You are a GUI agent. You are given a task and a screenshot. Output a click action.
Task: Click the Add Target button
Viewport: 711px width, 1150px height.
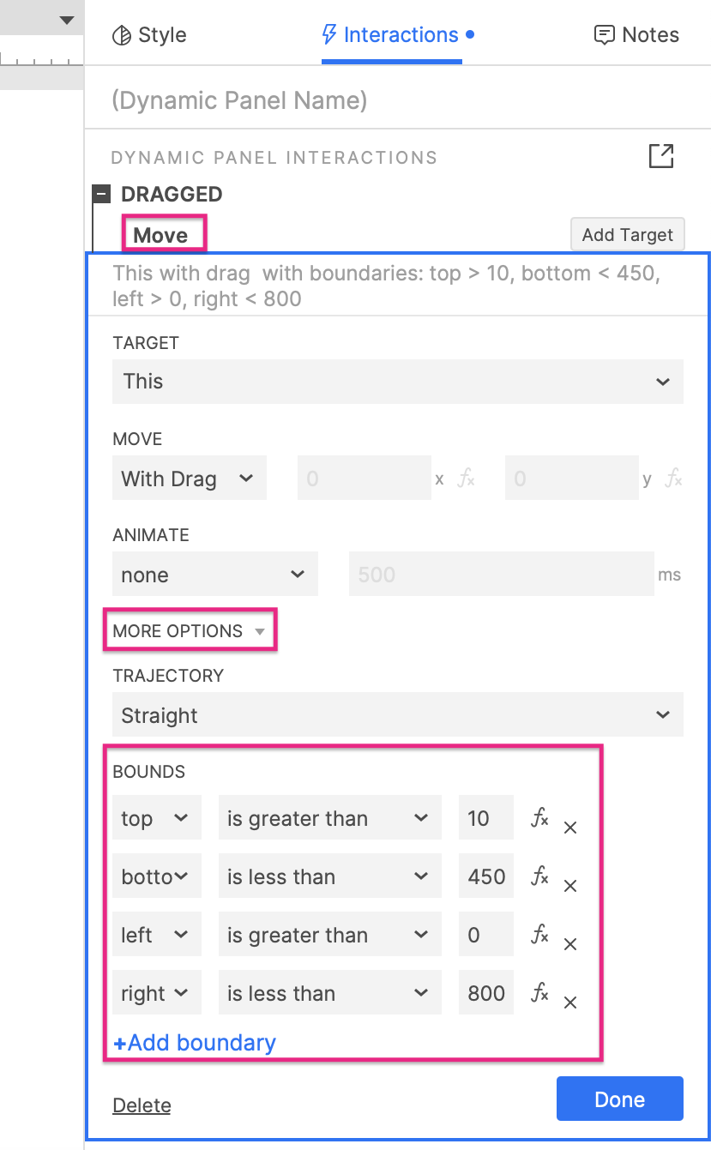pyautogui.click(x=627, y=234)
